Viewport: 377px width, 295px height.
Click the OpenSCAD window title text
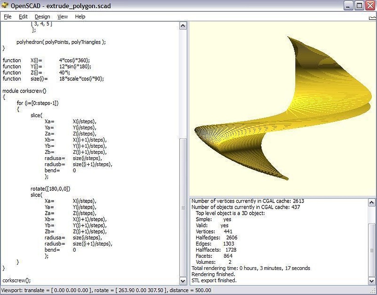point(61,6)
